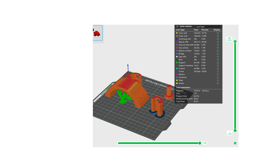Enable Retract display checkbox

(218, 74)
